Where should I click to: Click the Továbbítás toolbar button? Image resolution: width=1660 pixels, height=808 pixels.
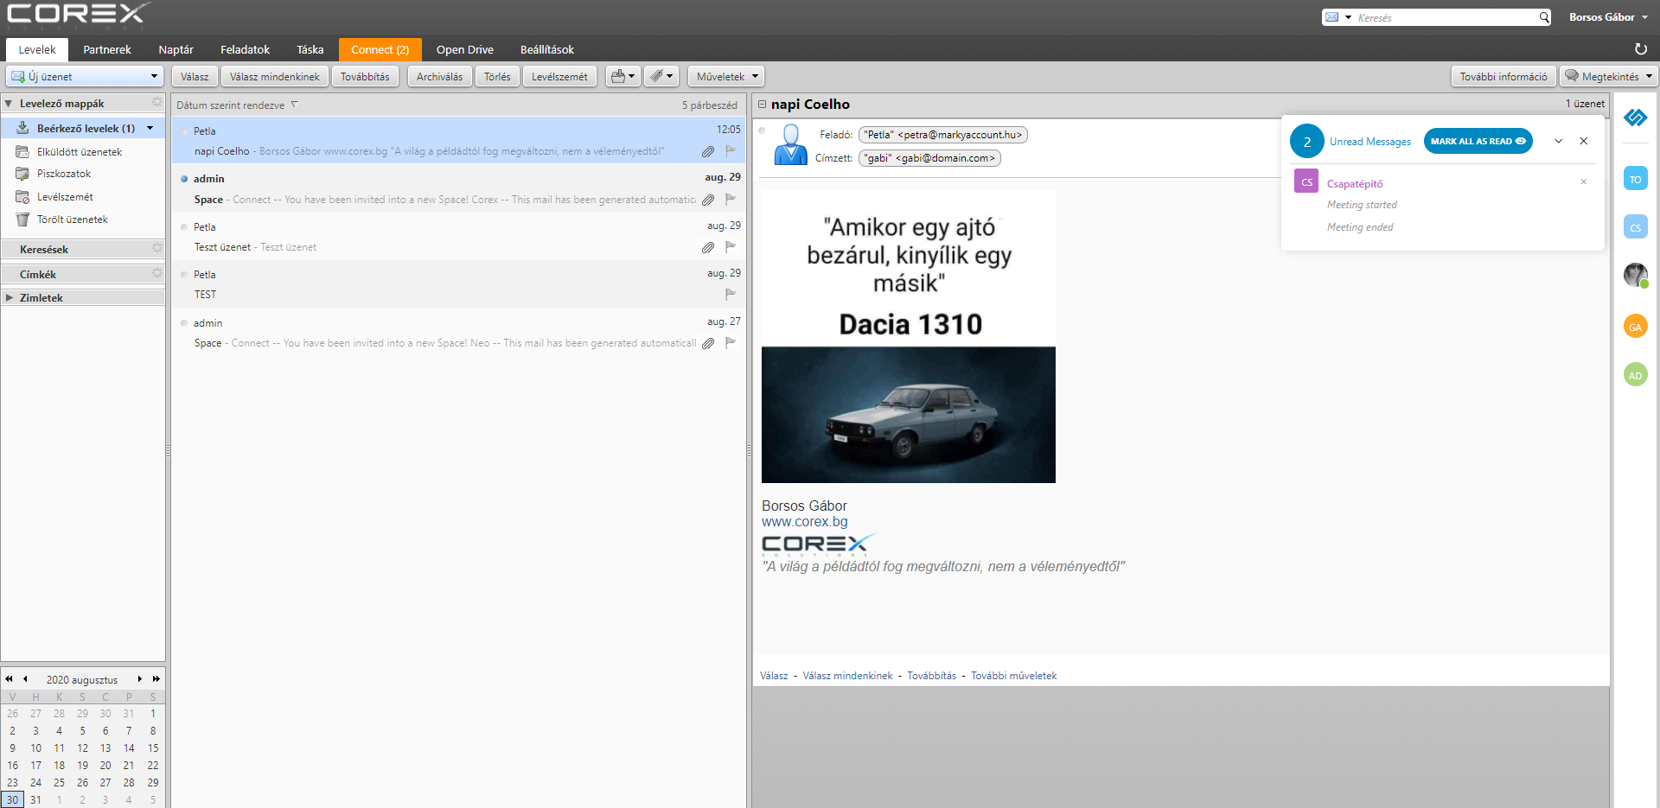(x=365, y=76)
